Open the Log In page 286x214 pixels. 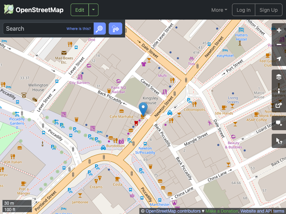coord(243,10)
